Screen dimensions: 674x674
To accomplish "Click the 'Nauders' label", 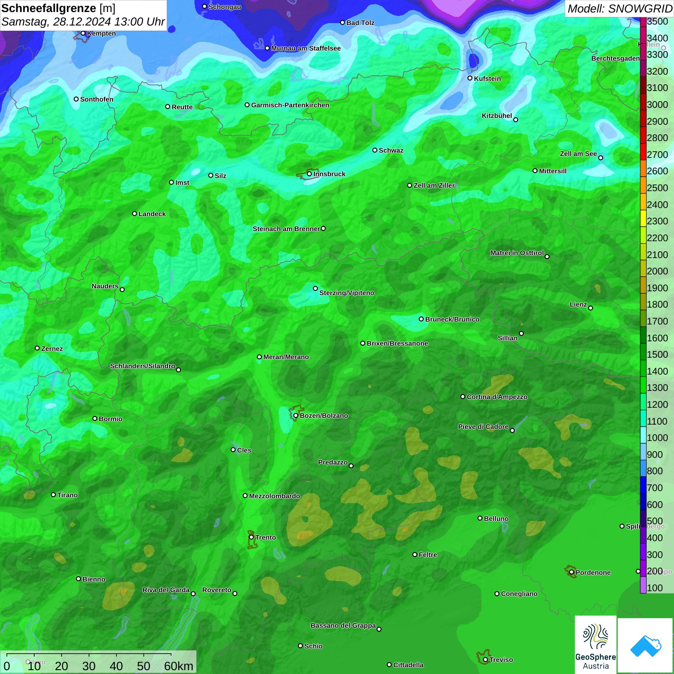I will [x=105, y=286].
